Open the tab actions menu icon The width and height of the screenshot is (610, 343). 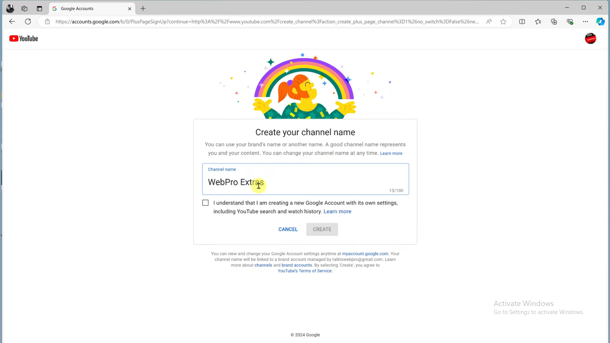pyautogui.click(x=39, y=8)
